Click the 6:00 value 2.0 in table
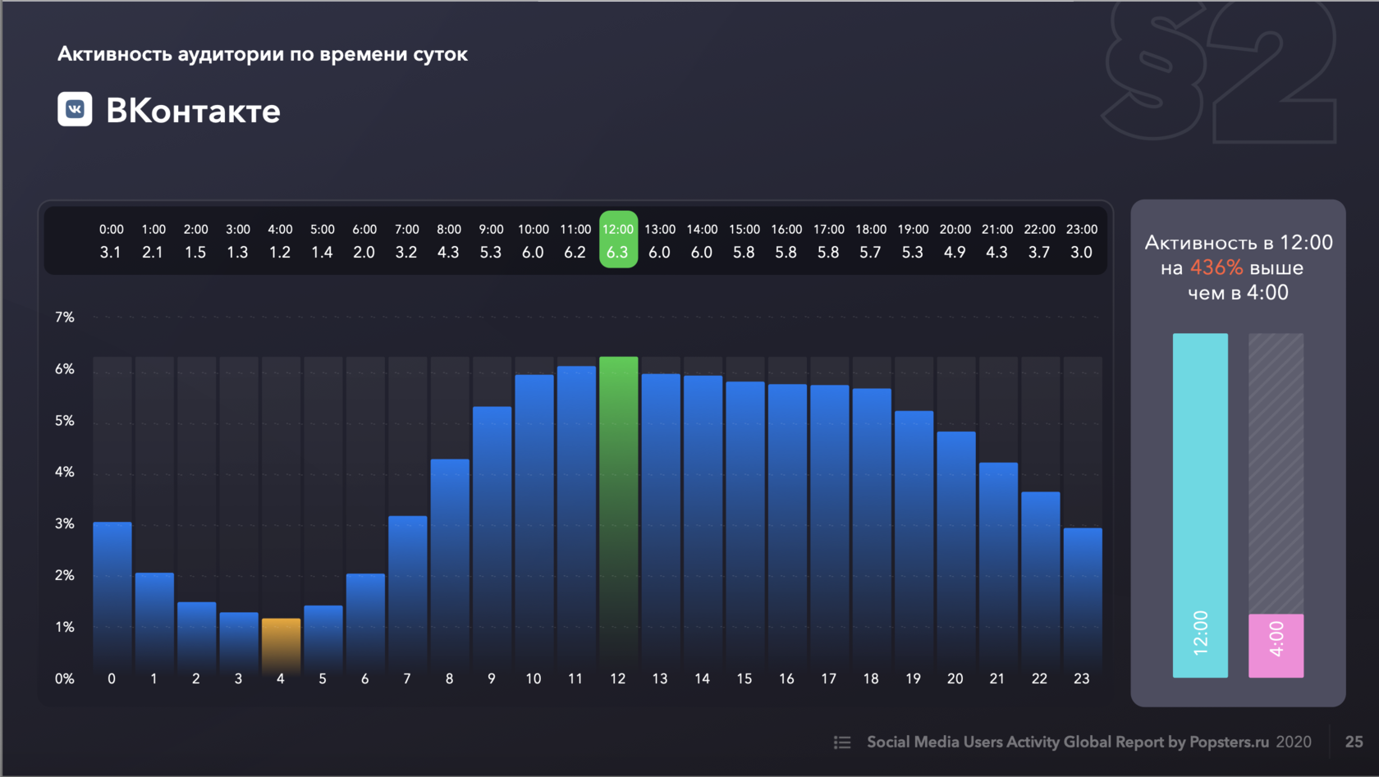Viewport: 1379px width, 777px height. pos(364,253)
